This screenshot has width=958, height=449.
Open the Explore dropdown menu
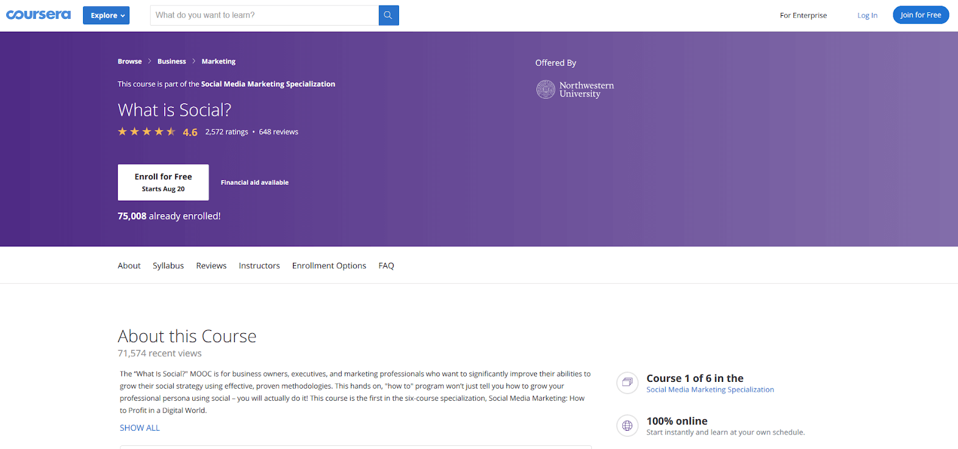(x=107, y=15)
